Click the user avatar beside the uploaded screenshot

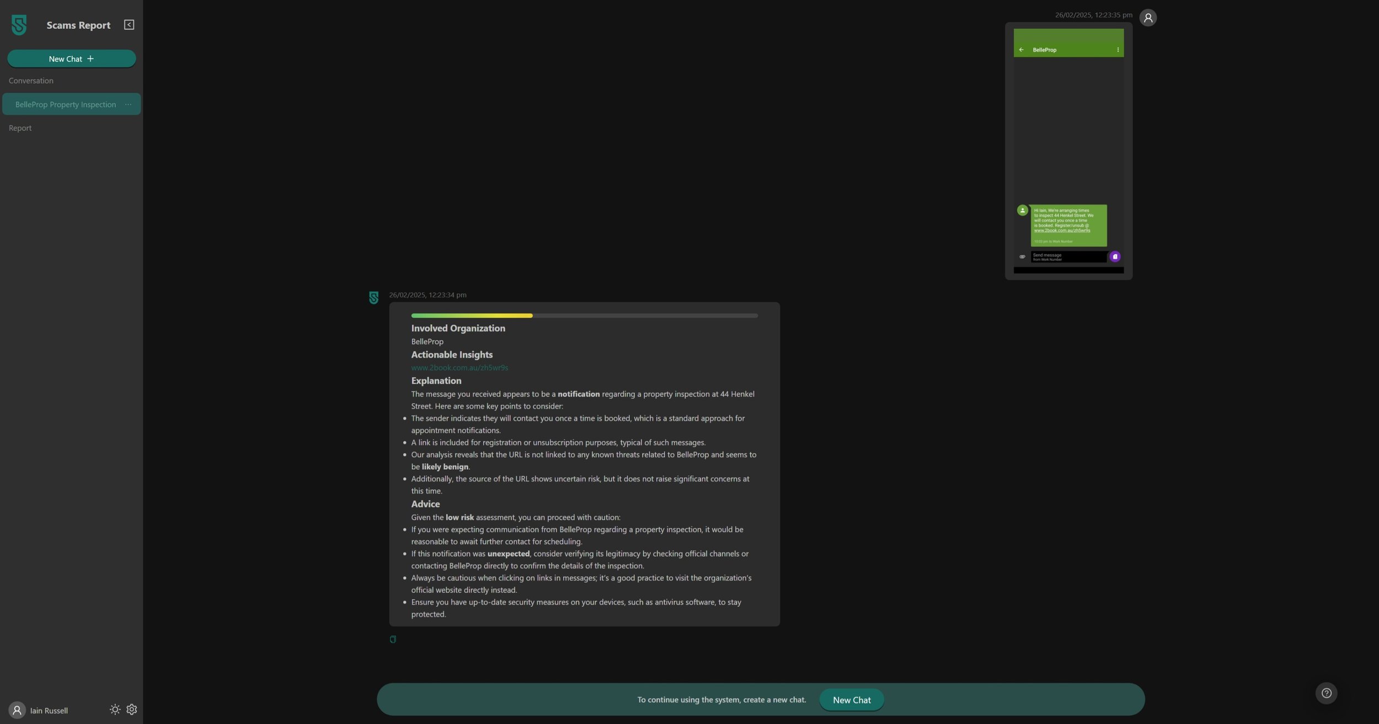click(1148, 18)
